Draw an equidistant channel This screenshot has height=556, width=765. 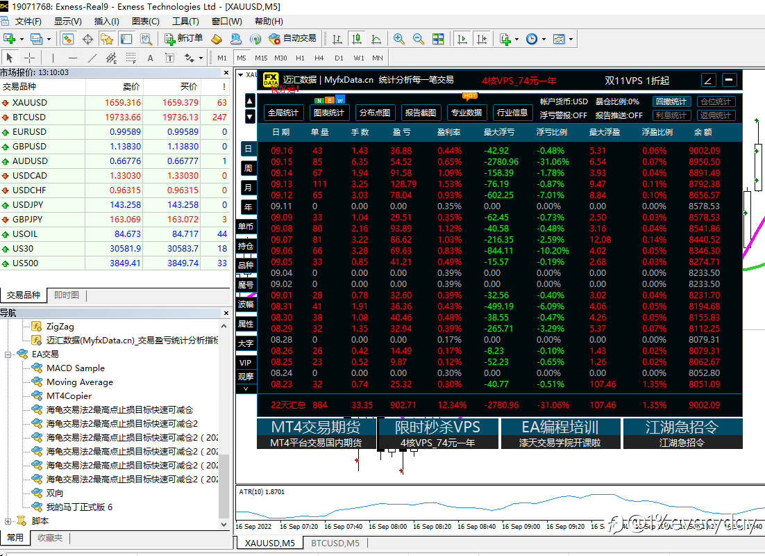tap(111, 58)
